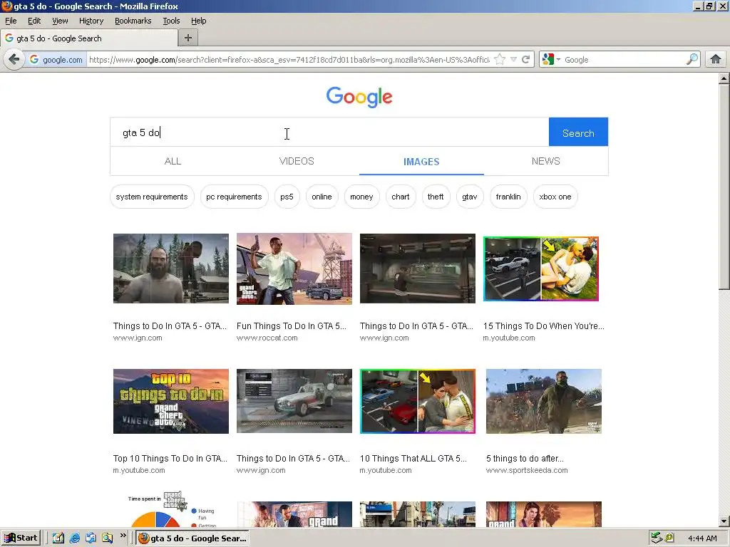The width and height of the screenshot is (730, 547).
Task: Switch to the ALL results tab
Action: (173, 161)
